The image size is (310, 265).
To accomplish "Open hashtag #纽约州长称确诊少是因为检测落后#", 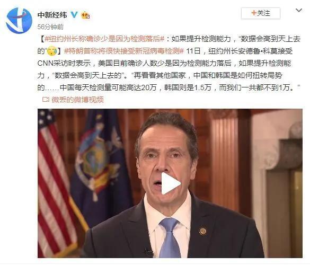I will click(x=104, y=39).
